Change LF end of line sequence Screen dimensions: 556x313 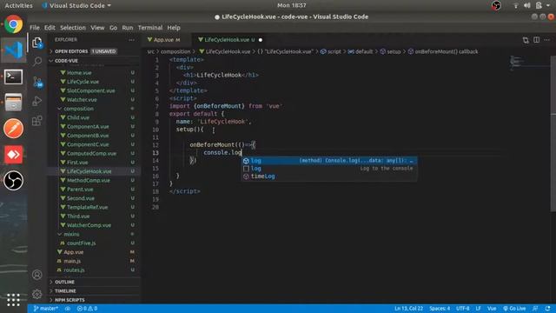tap(478, 309)
